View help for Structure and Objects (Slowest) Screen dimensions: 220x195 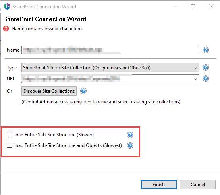point(130,145)
